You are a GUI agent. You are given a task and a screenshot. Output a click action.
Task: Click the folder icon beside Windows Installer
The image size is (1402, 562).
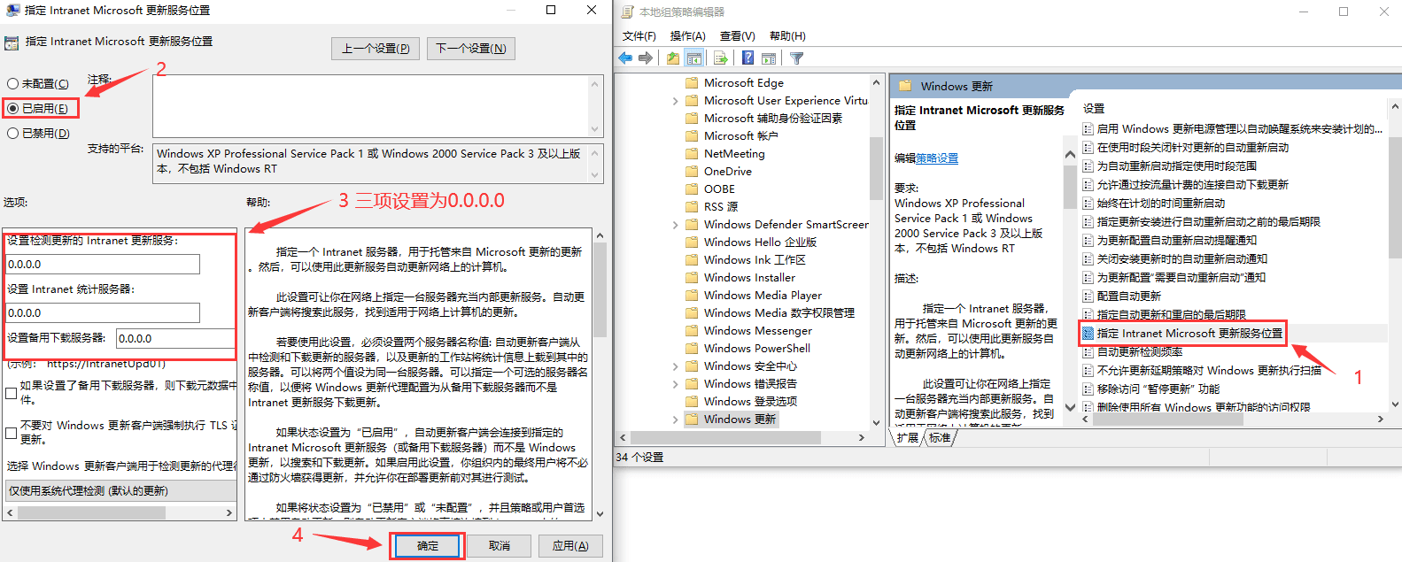(692, 278)
